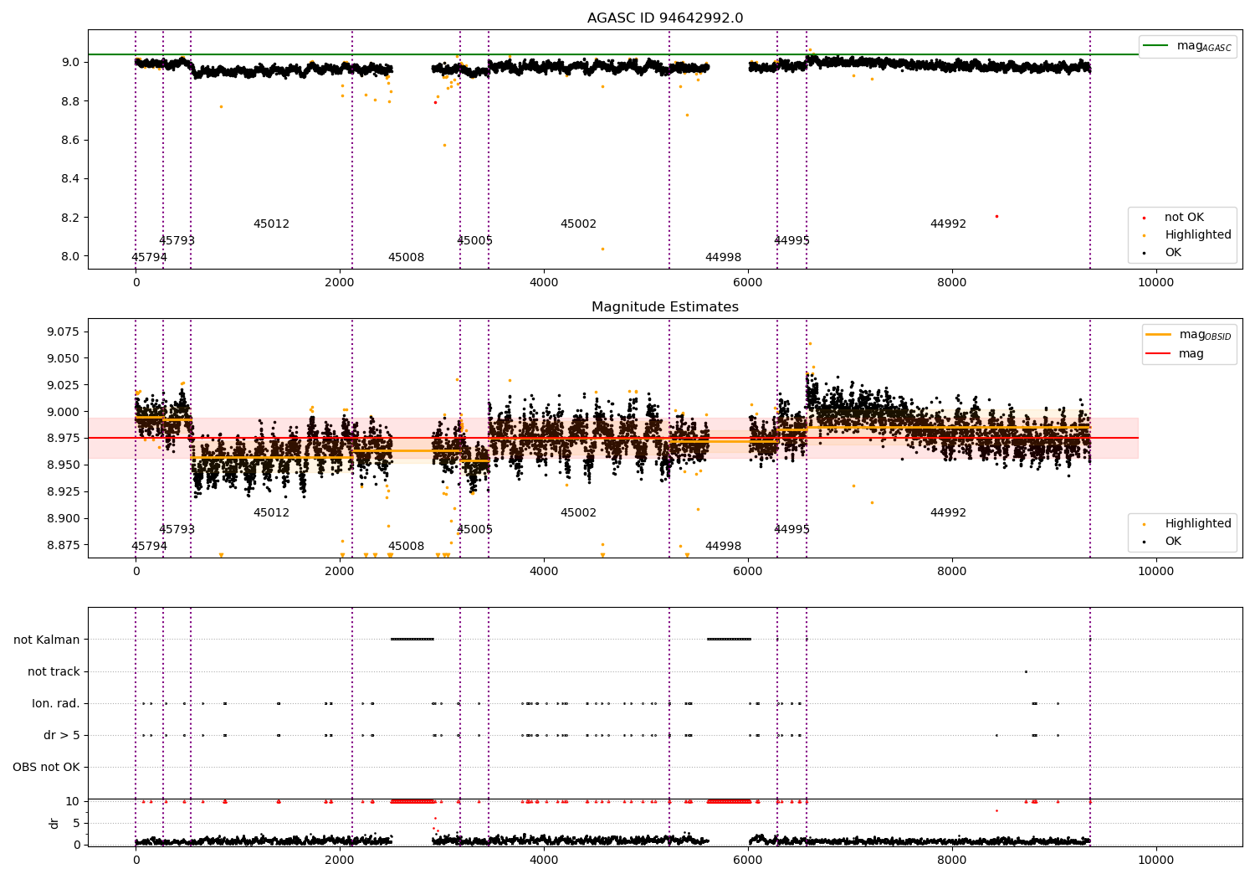Click the 'AGASC ID 94642992.0' plot title
This screenshot has width=1255, height=879.
[665, 18]
